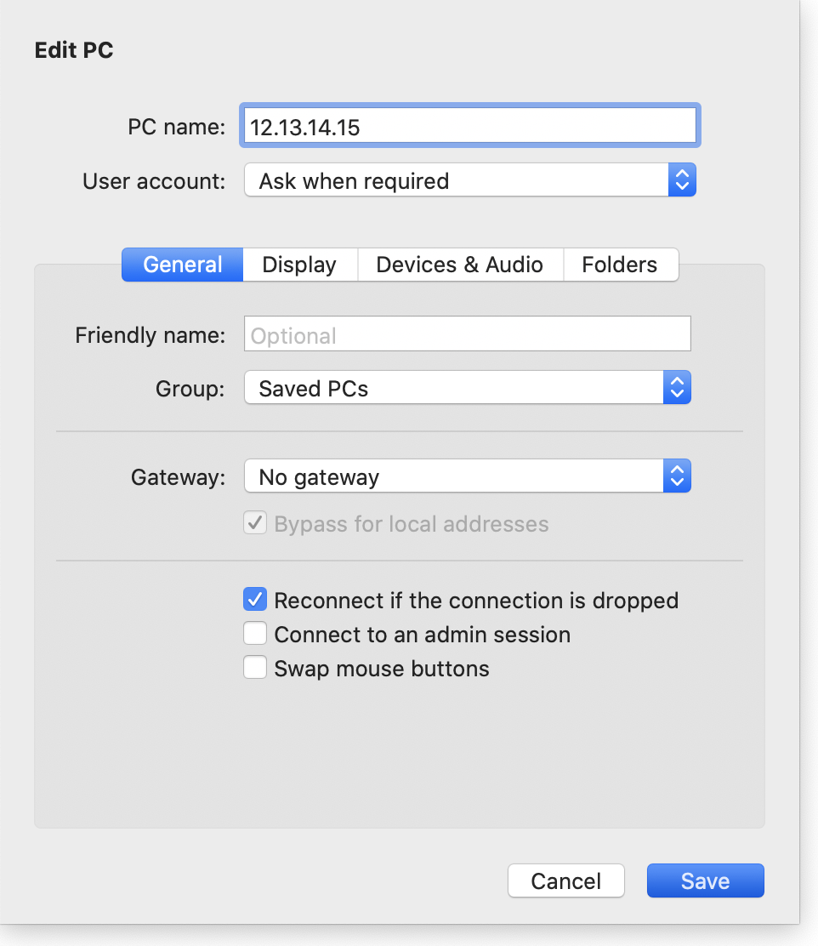Switch to the Devices & Audio tab
This screenshot has width=818, height=946.
coord(460,265)
